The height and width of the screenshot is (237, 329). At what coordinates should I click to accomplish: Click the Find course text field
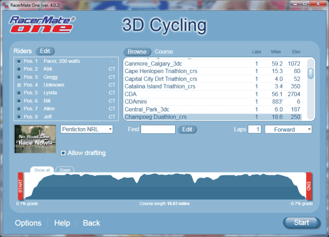[158, 129]
